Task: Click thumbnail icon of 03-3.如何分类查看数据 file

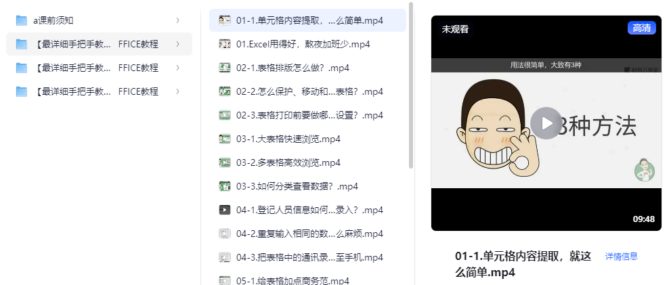Action: [x=225, y=186]
